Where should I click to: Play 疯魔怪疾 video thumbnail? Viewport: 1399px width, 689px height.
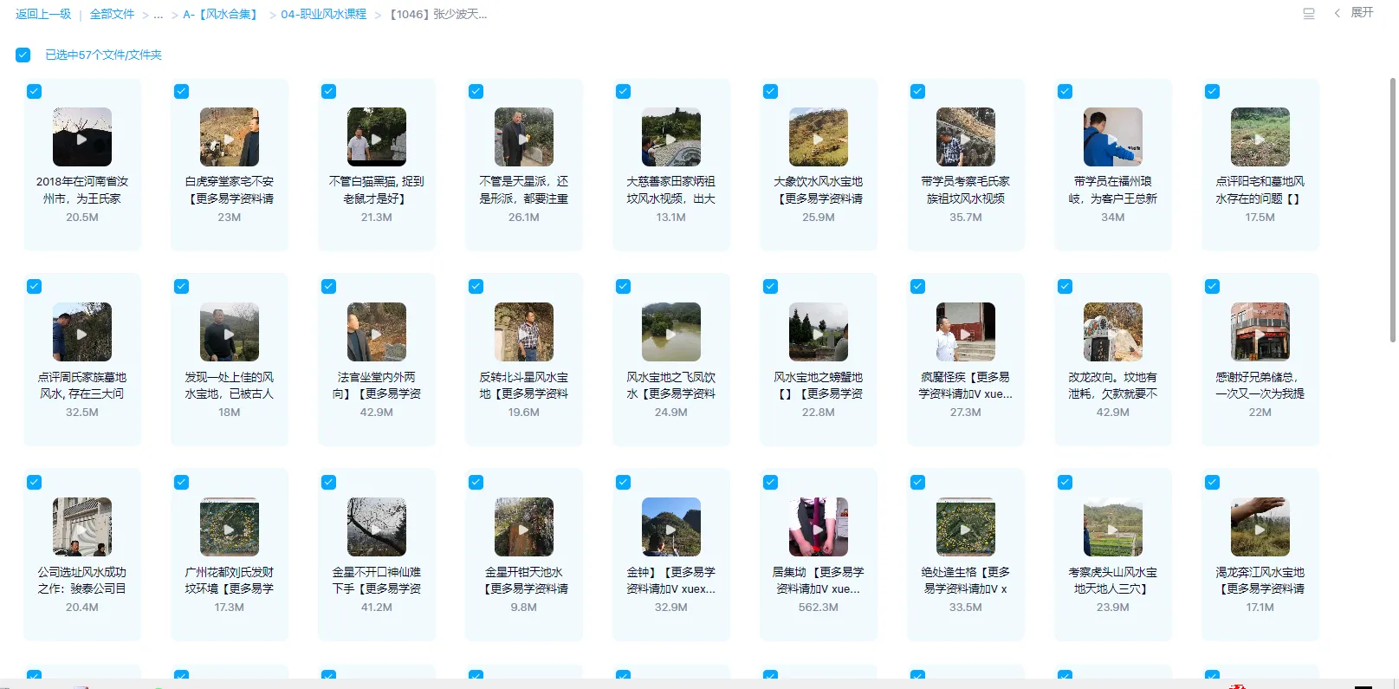pyautogui.click(x=966, y=332)
